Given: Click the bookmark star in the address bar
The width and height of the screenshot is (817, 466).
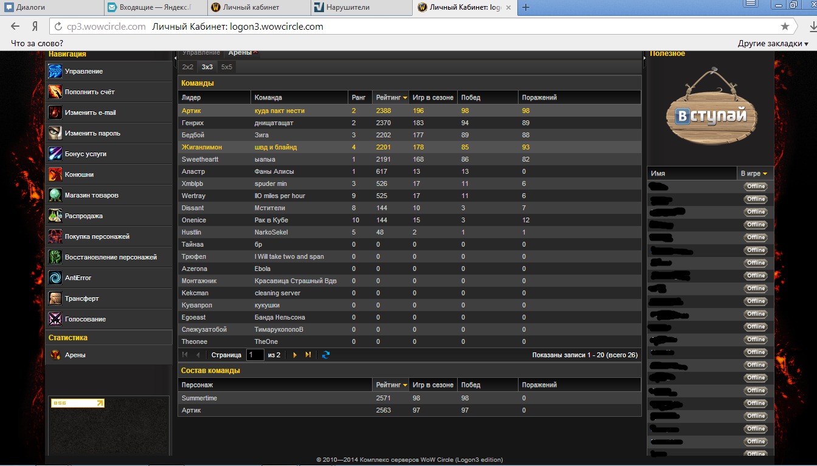Looking at the screenshot, I should coord(785,27).
